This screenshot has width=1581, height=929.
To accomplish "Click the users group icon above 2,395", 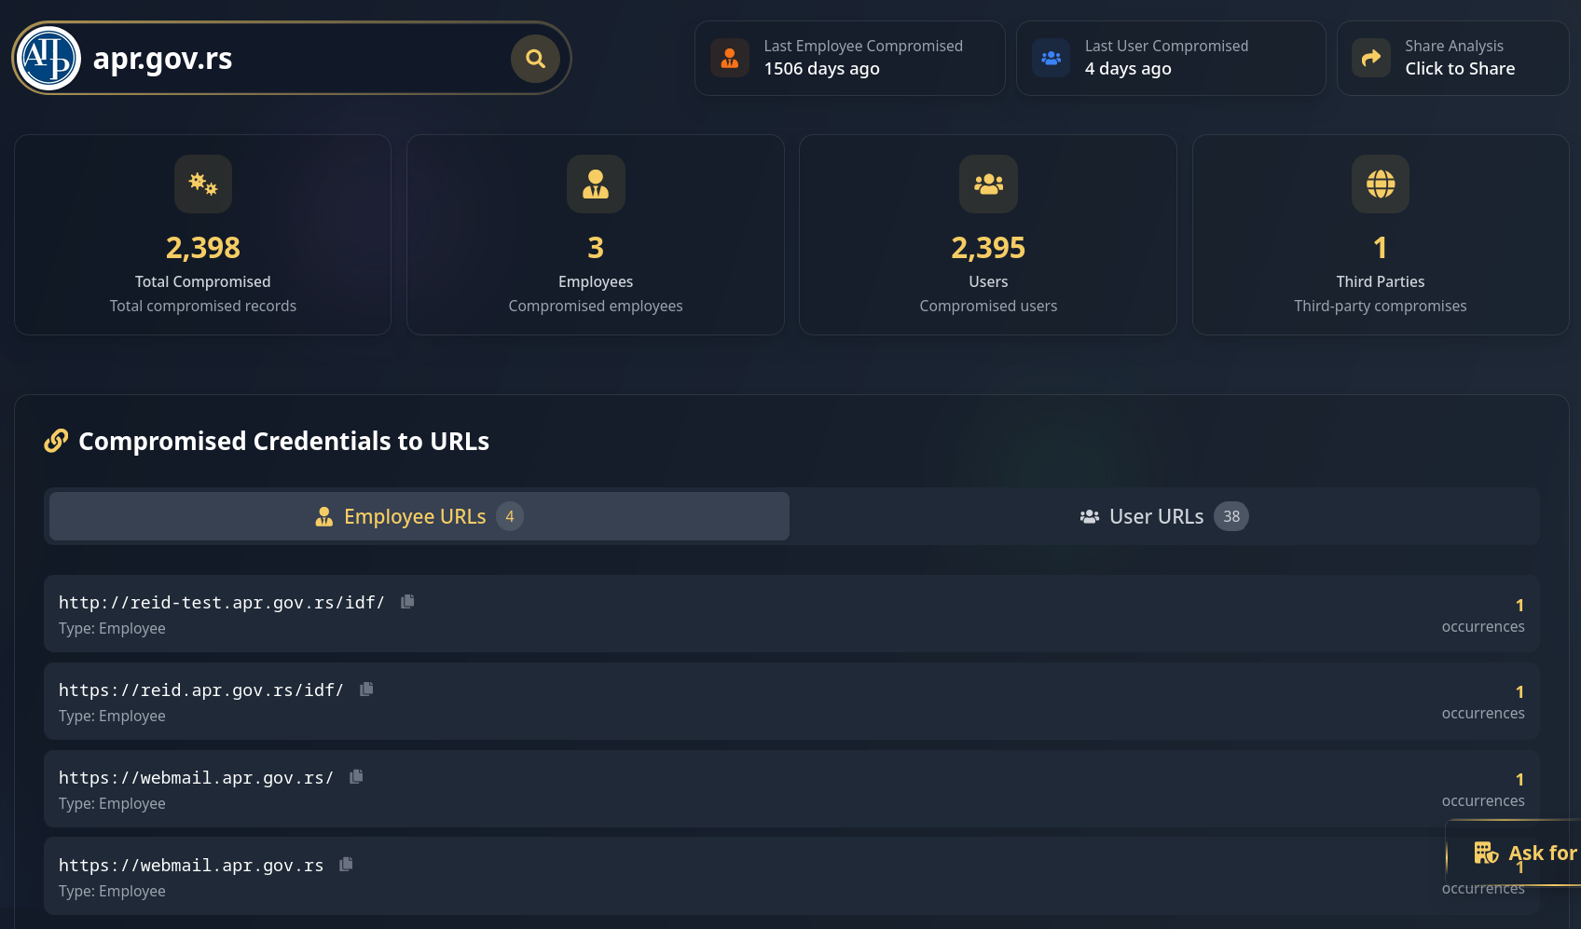I will coord(988,184).
